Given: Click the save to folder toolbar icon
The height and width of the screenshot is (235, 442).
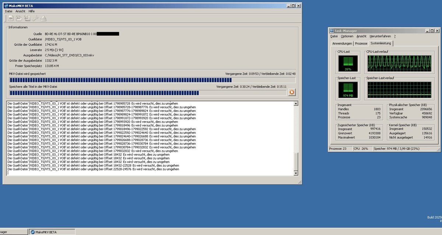Looking at the screenshot, I should [27, 18].
